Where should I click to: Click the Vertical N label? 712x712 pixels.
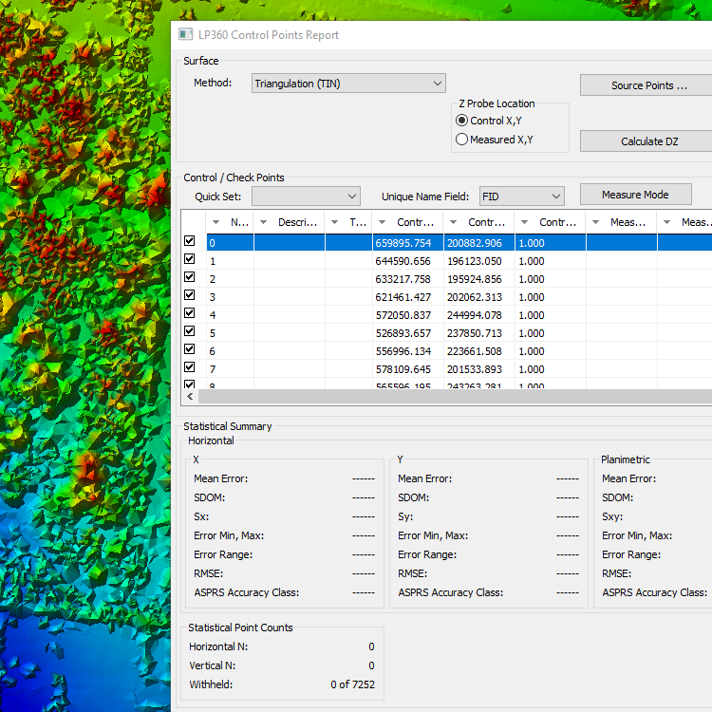click(212, 665)
